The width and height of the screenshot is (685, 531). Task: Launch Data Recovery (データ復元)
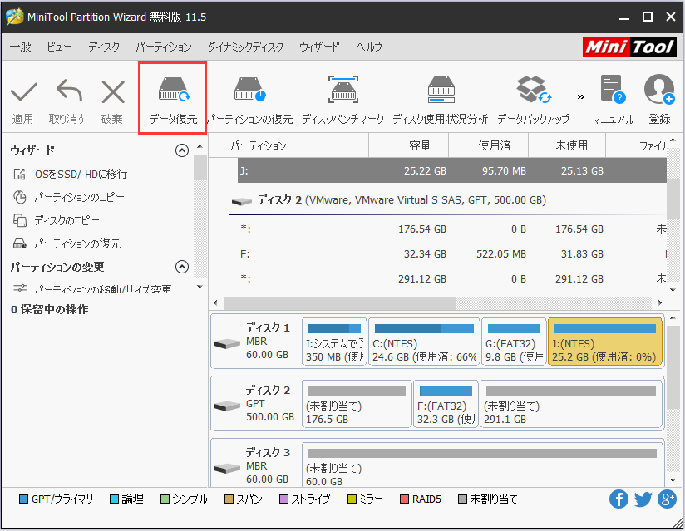click(x=173, y=99)
